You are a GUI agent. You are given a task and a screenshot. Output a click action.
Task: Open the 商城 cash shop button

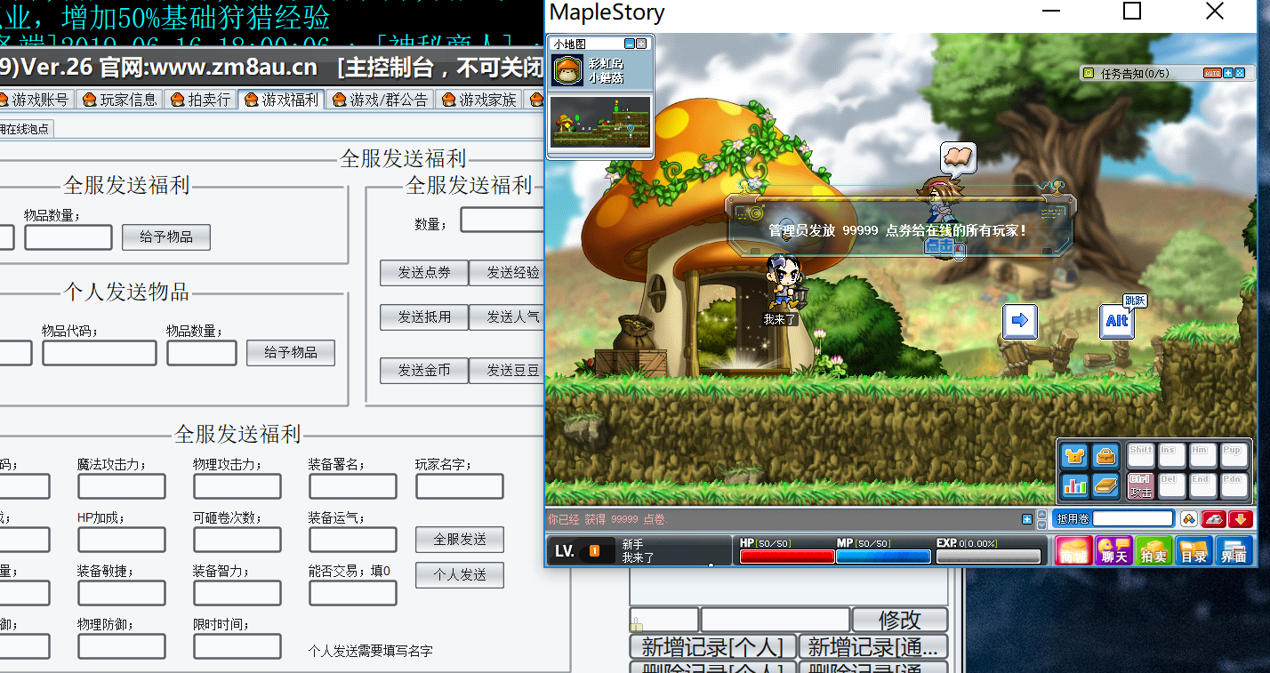[1073, 551]
